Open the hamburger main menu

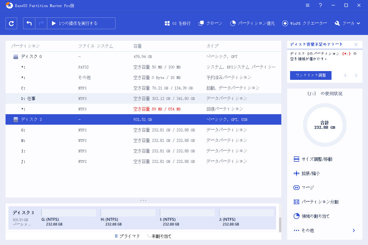(308, 6)
